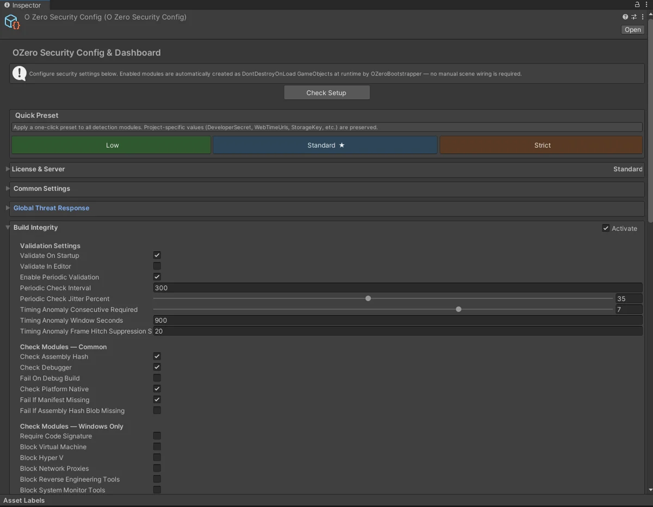Collapse the Build Integrity section
653x507 pixels.
click(x=8, y=228)
